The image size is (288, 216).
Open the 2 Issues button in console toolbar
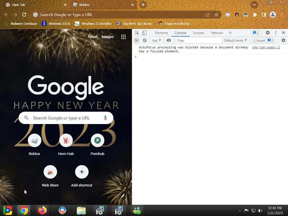point(263,40)
